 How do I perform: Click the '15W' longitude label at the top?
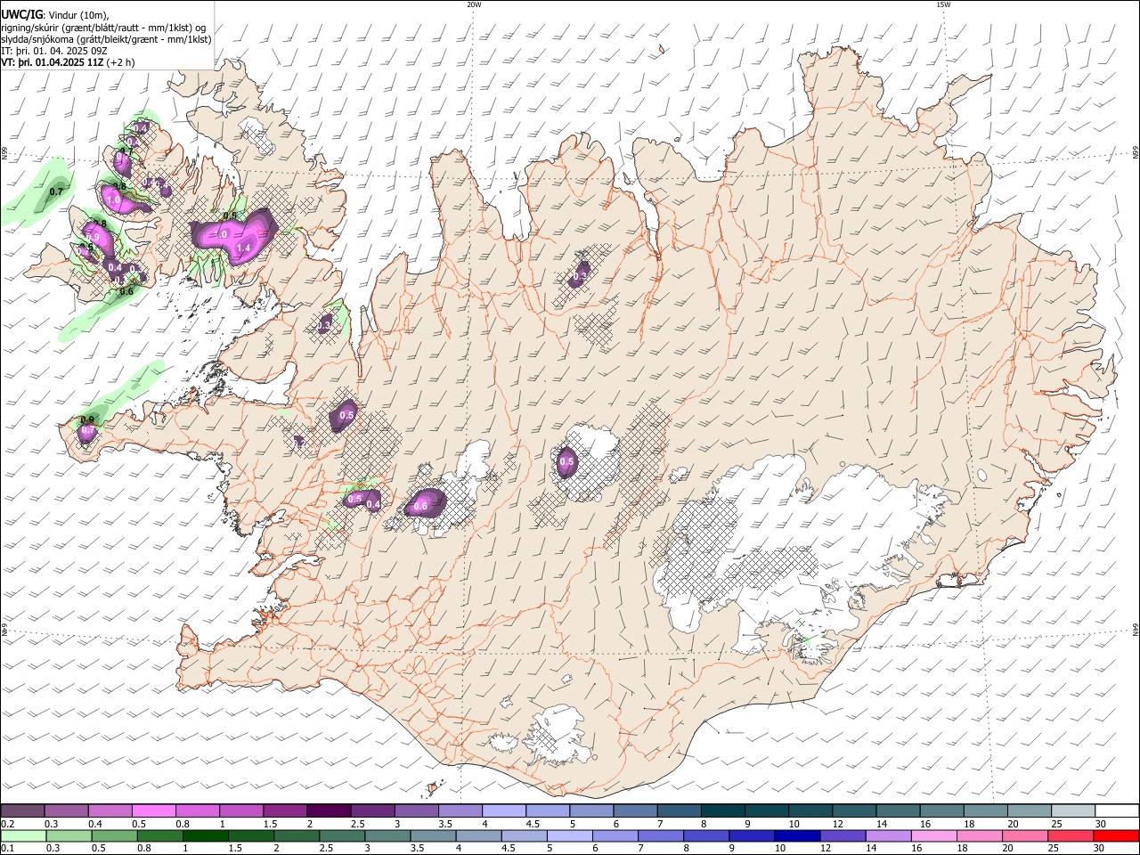point(943,4)
